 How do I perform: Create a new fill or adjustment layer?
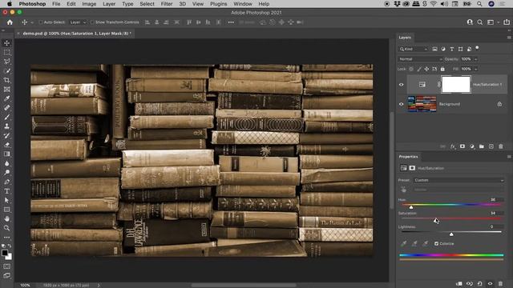pos(472,146)
